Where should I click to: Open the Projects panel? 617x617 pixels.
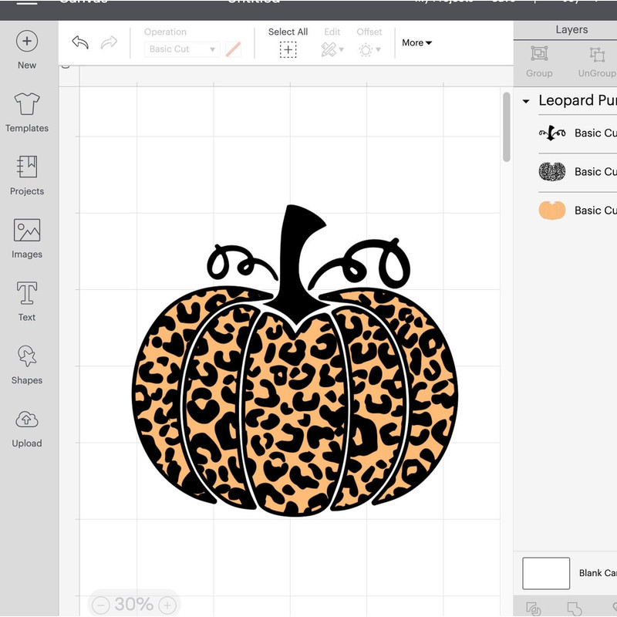point(27,174)
